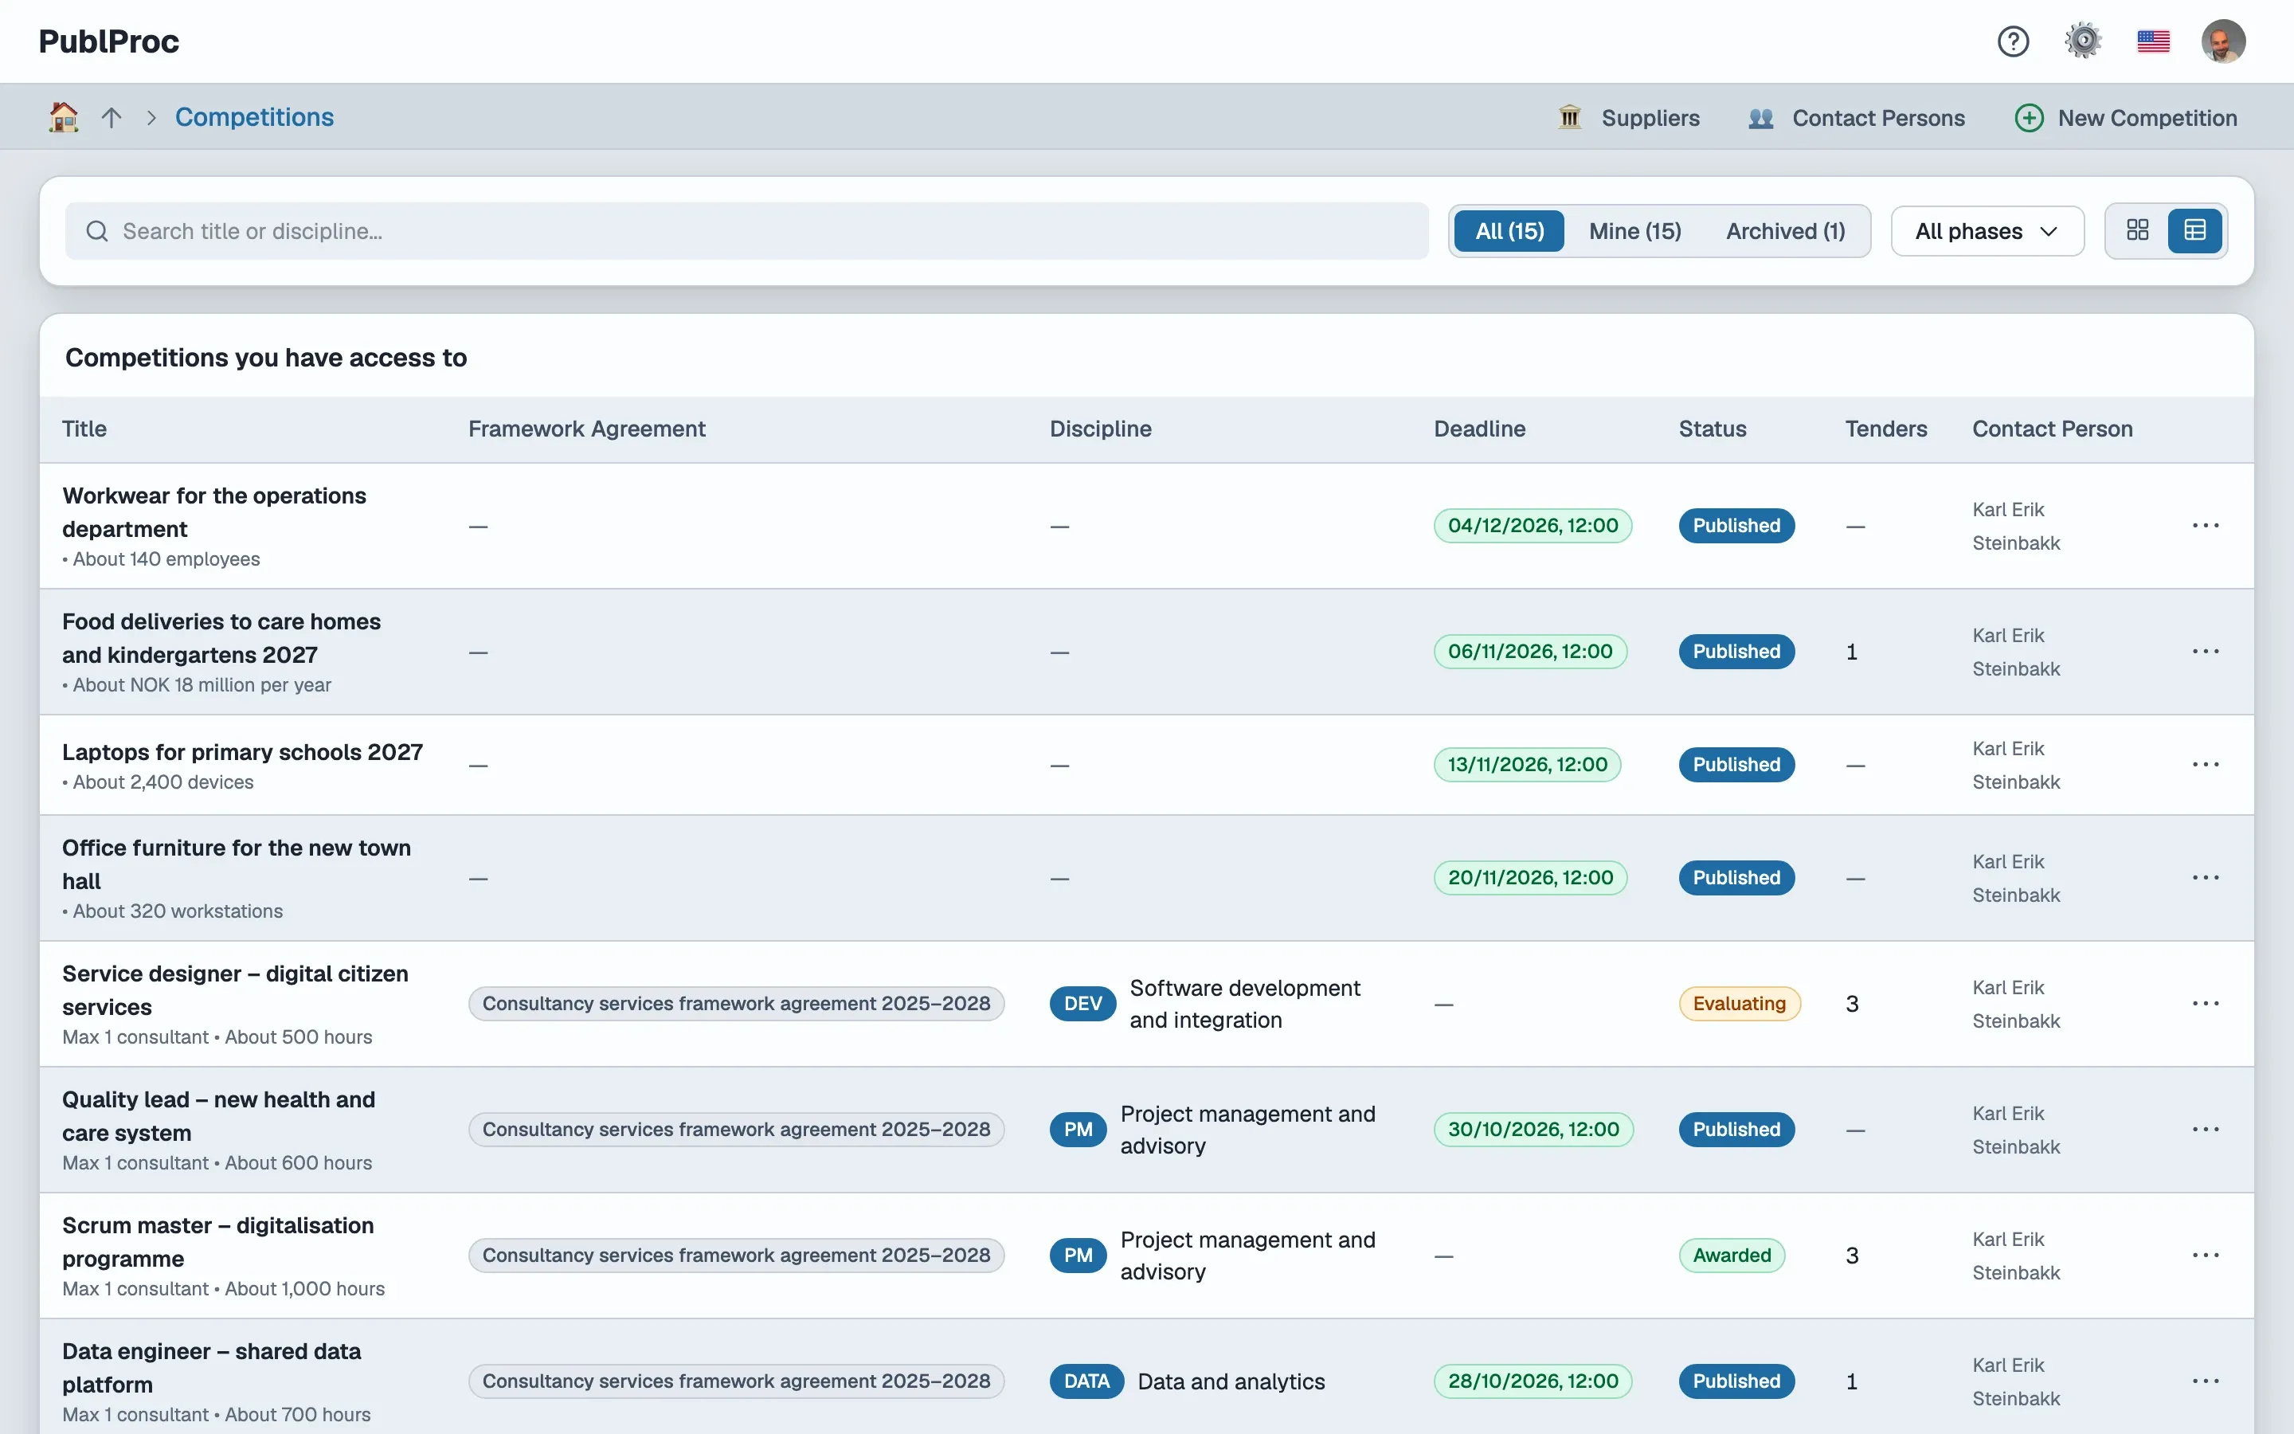Open the Competitions breadcrumb link

254,118
